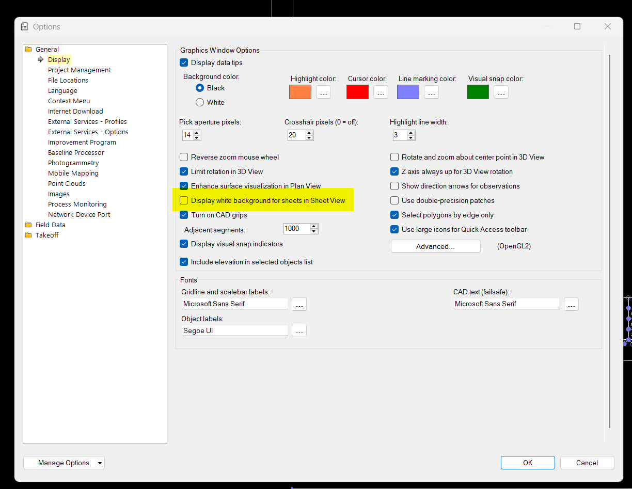Click the Options dialog title bar icon

24,27
